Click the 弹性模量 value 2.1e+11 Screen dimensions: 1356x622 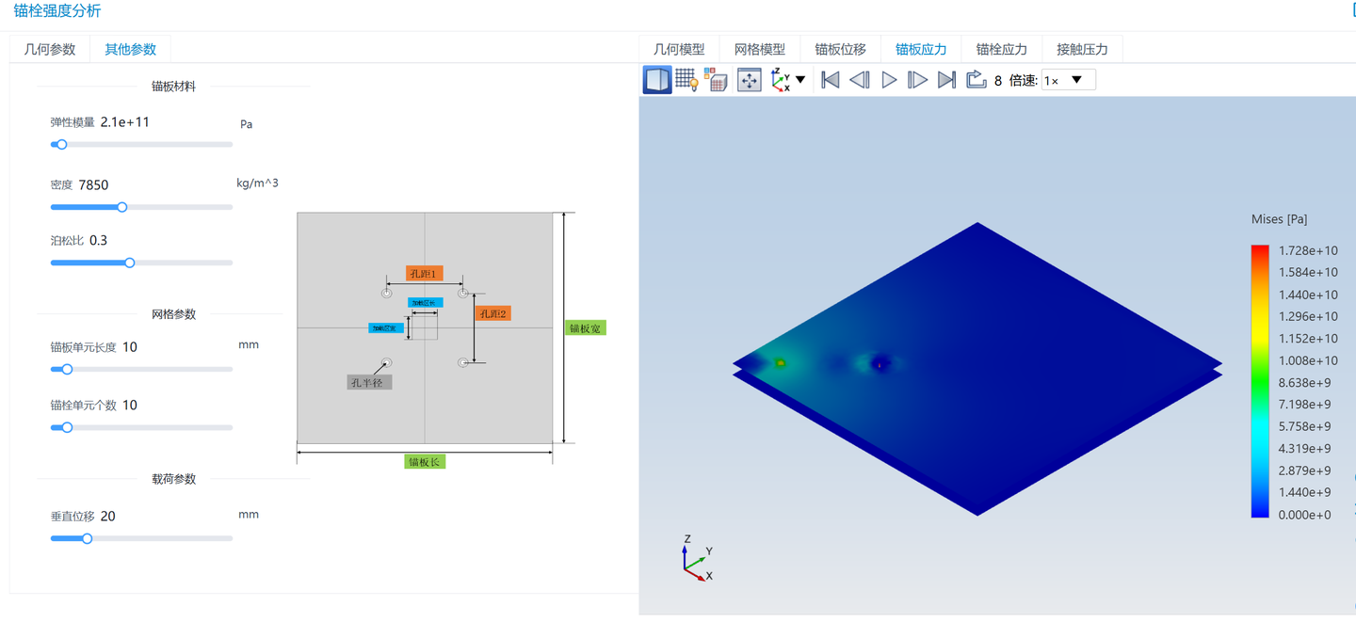coord(124,121)
